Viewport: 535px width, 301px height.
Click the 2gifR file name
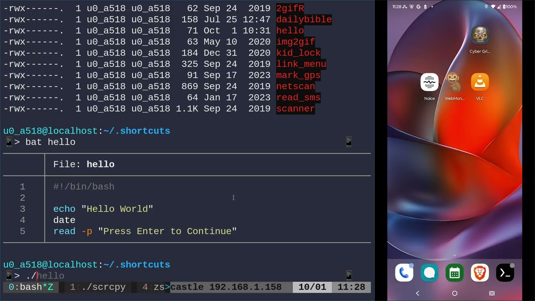click(290, 8)
